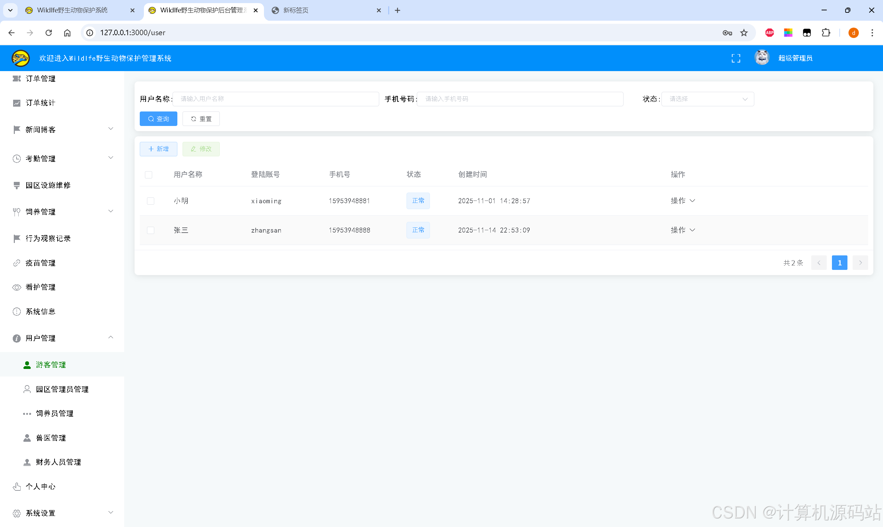Click the 看护管理 eye icon
Screen dimensions: 883x527
pyautogui.click(x=17, y=287)
